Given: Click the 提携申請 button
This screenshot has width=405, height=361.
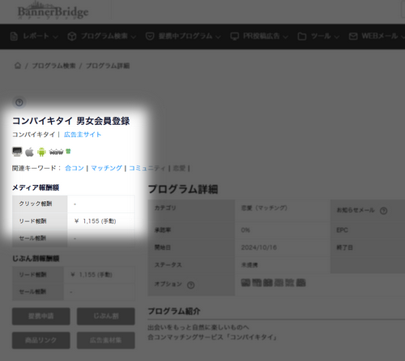Looking at the screenshot, I should pos(41,316).
